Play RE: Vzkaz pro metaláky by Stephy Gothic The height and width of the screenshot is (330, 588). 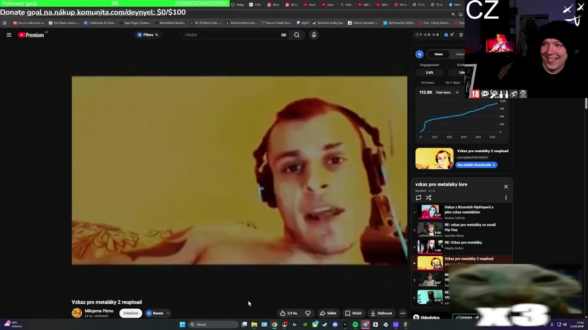(x=462, y=246)
